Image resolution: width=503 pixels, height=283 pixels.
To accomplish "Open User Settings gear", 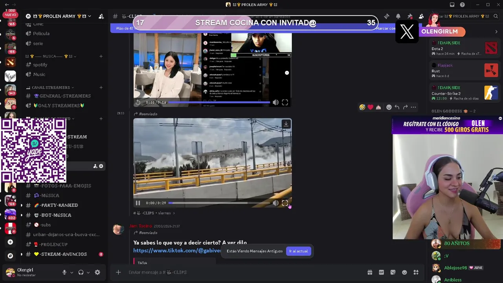I will (x=97, y=272).
